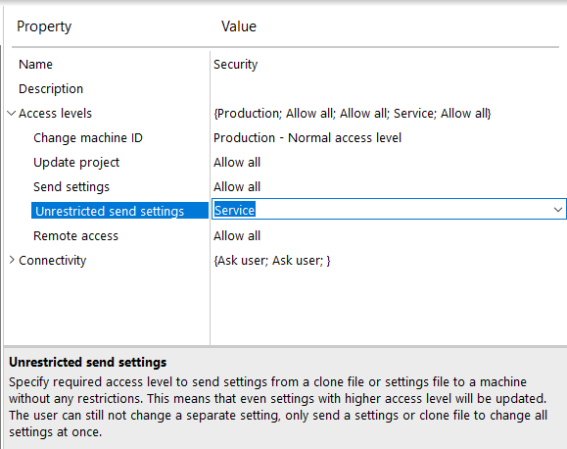This screenshot has height=449, width=567.
Task: Collapse the Access levels group
Action: coord(12,114)
